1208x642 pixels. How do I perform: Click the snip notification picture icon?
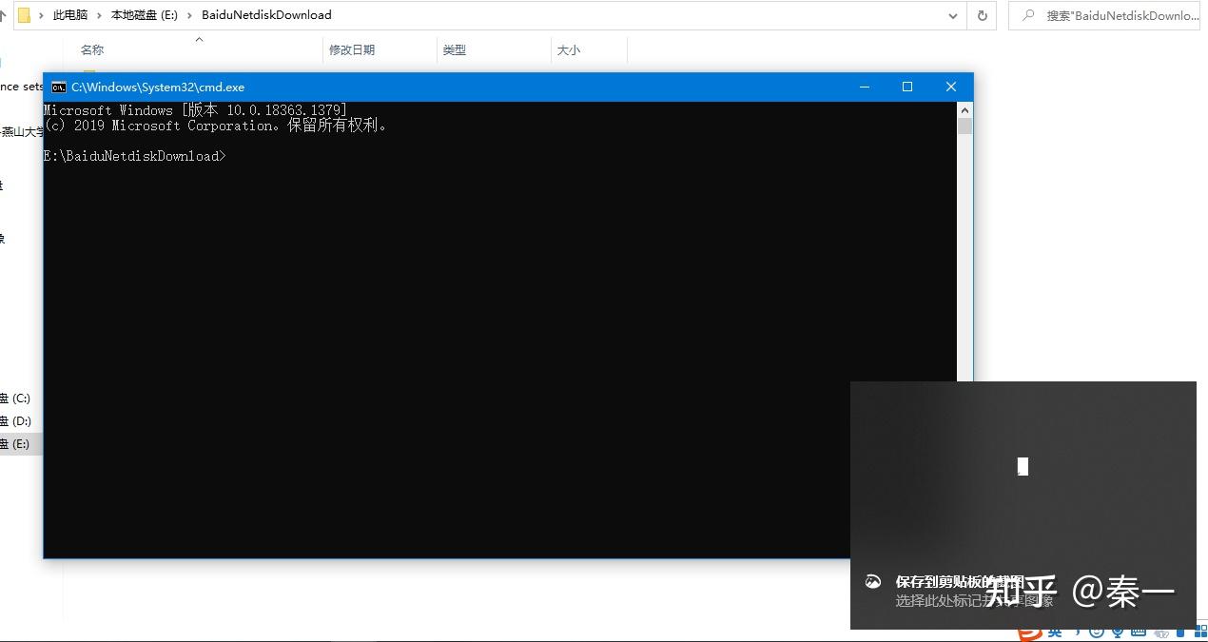tap(873, 582)
